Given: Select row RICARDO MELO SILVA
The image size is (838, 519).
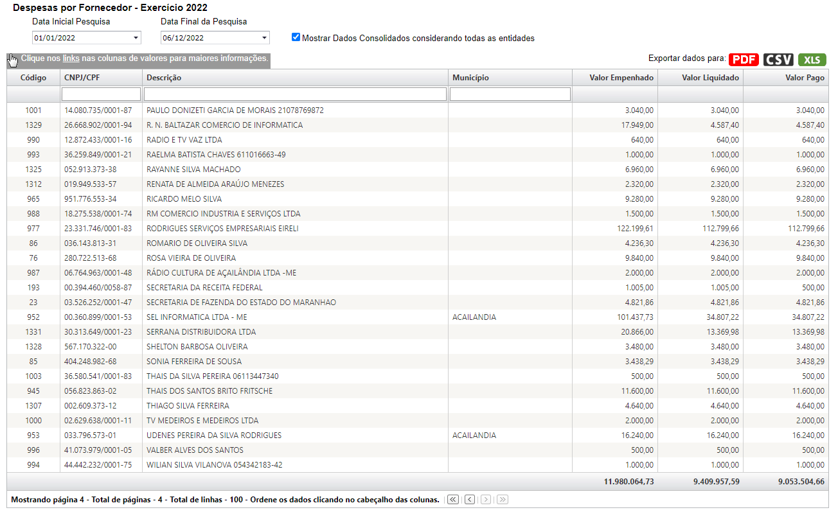Looking at the screenshot, I should [418, 199].
